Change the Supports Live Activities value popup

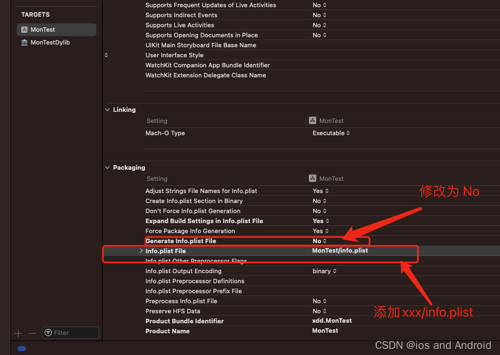coord(319,25)
